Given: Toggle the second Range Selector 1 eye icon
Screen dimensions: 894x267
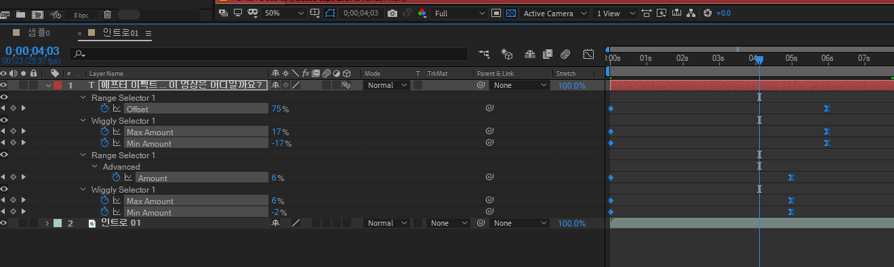Looking at the screenshot, I should pos(4,155).
